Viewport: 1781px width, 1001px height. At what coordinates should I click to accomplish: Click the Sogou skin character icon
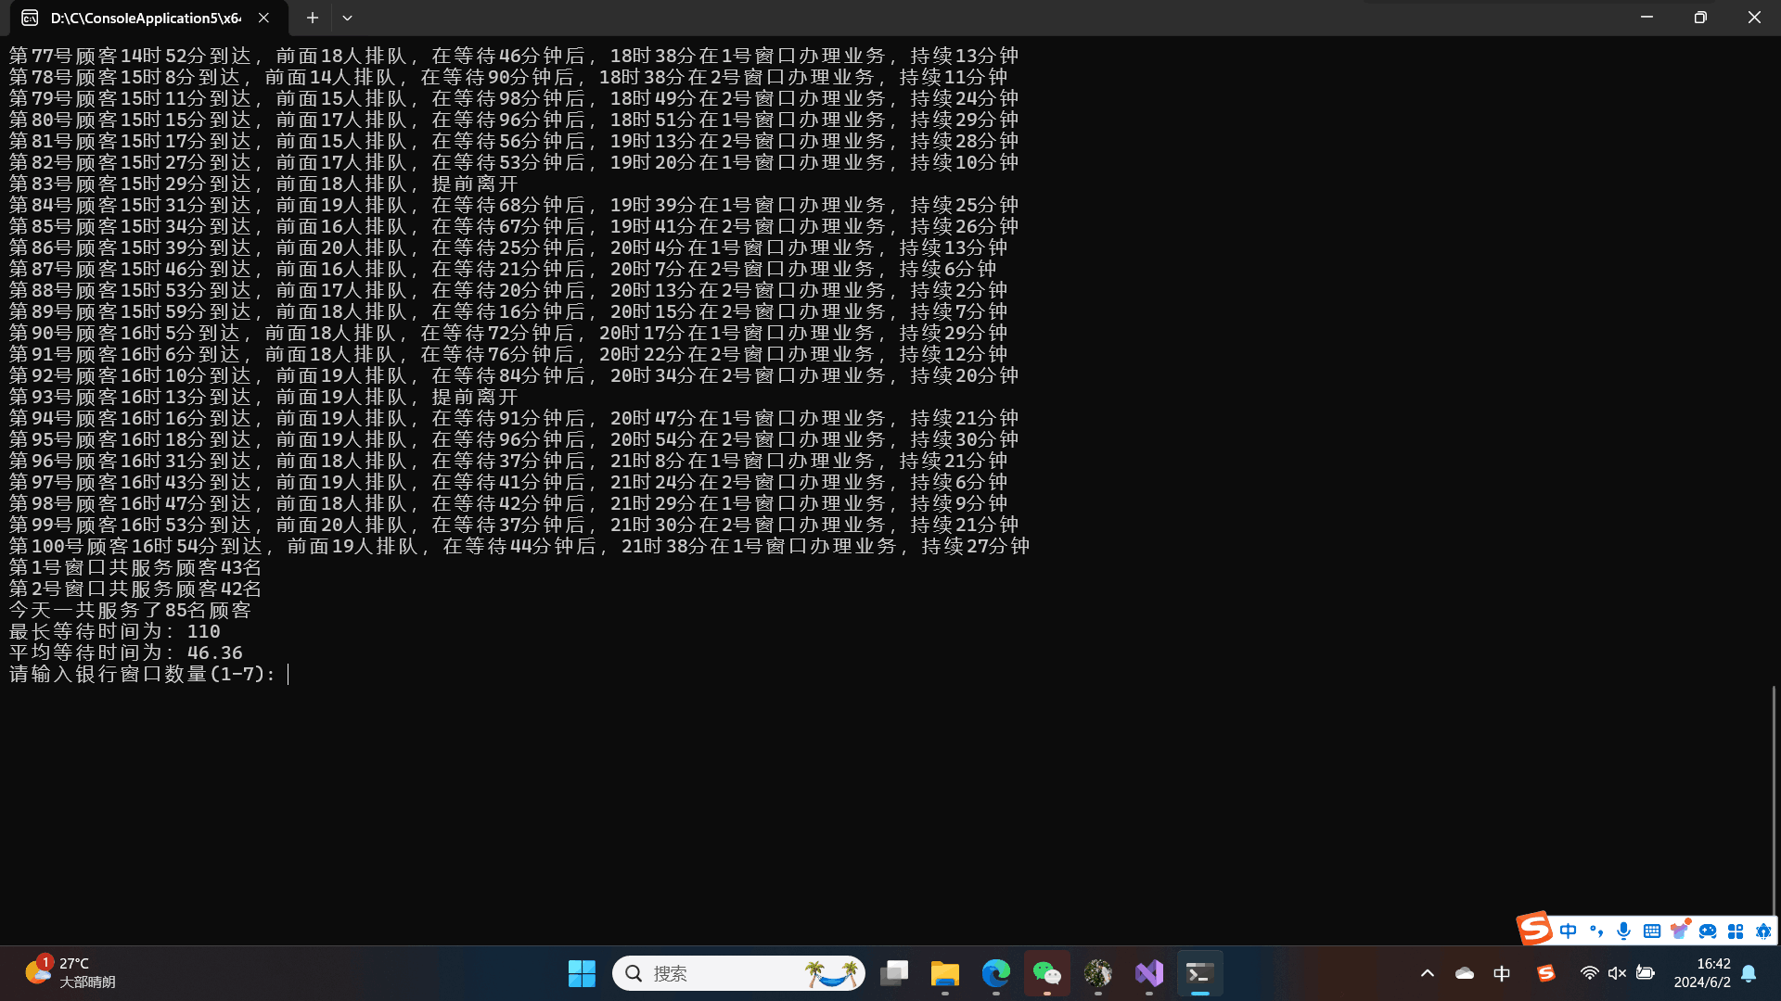tap(1680, 931)
